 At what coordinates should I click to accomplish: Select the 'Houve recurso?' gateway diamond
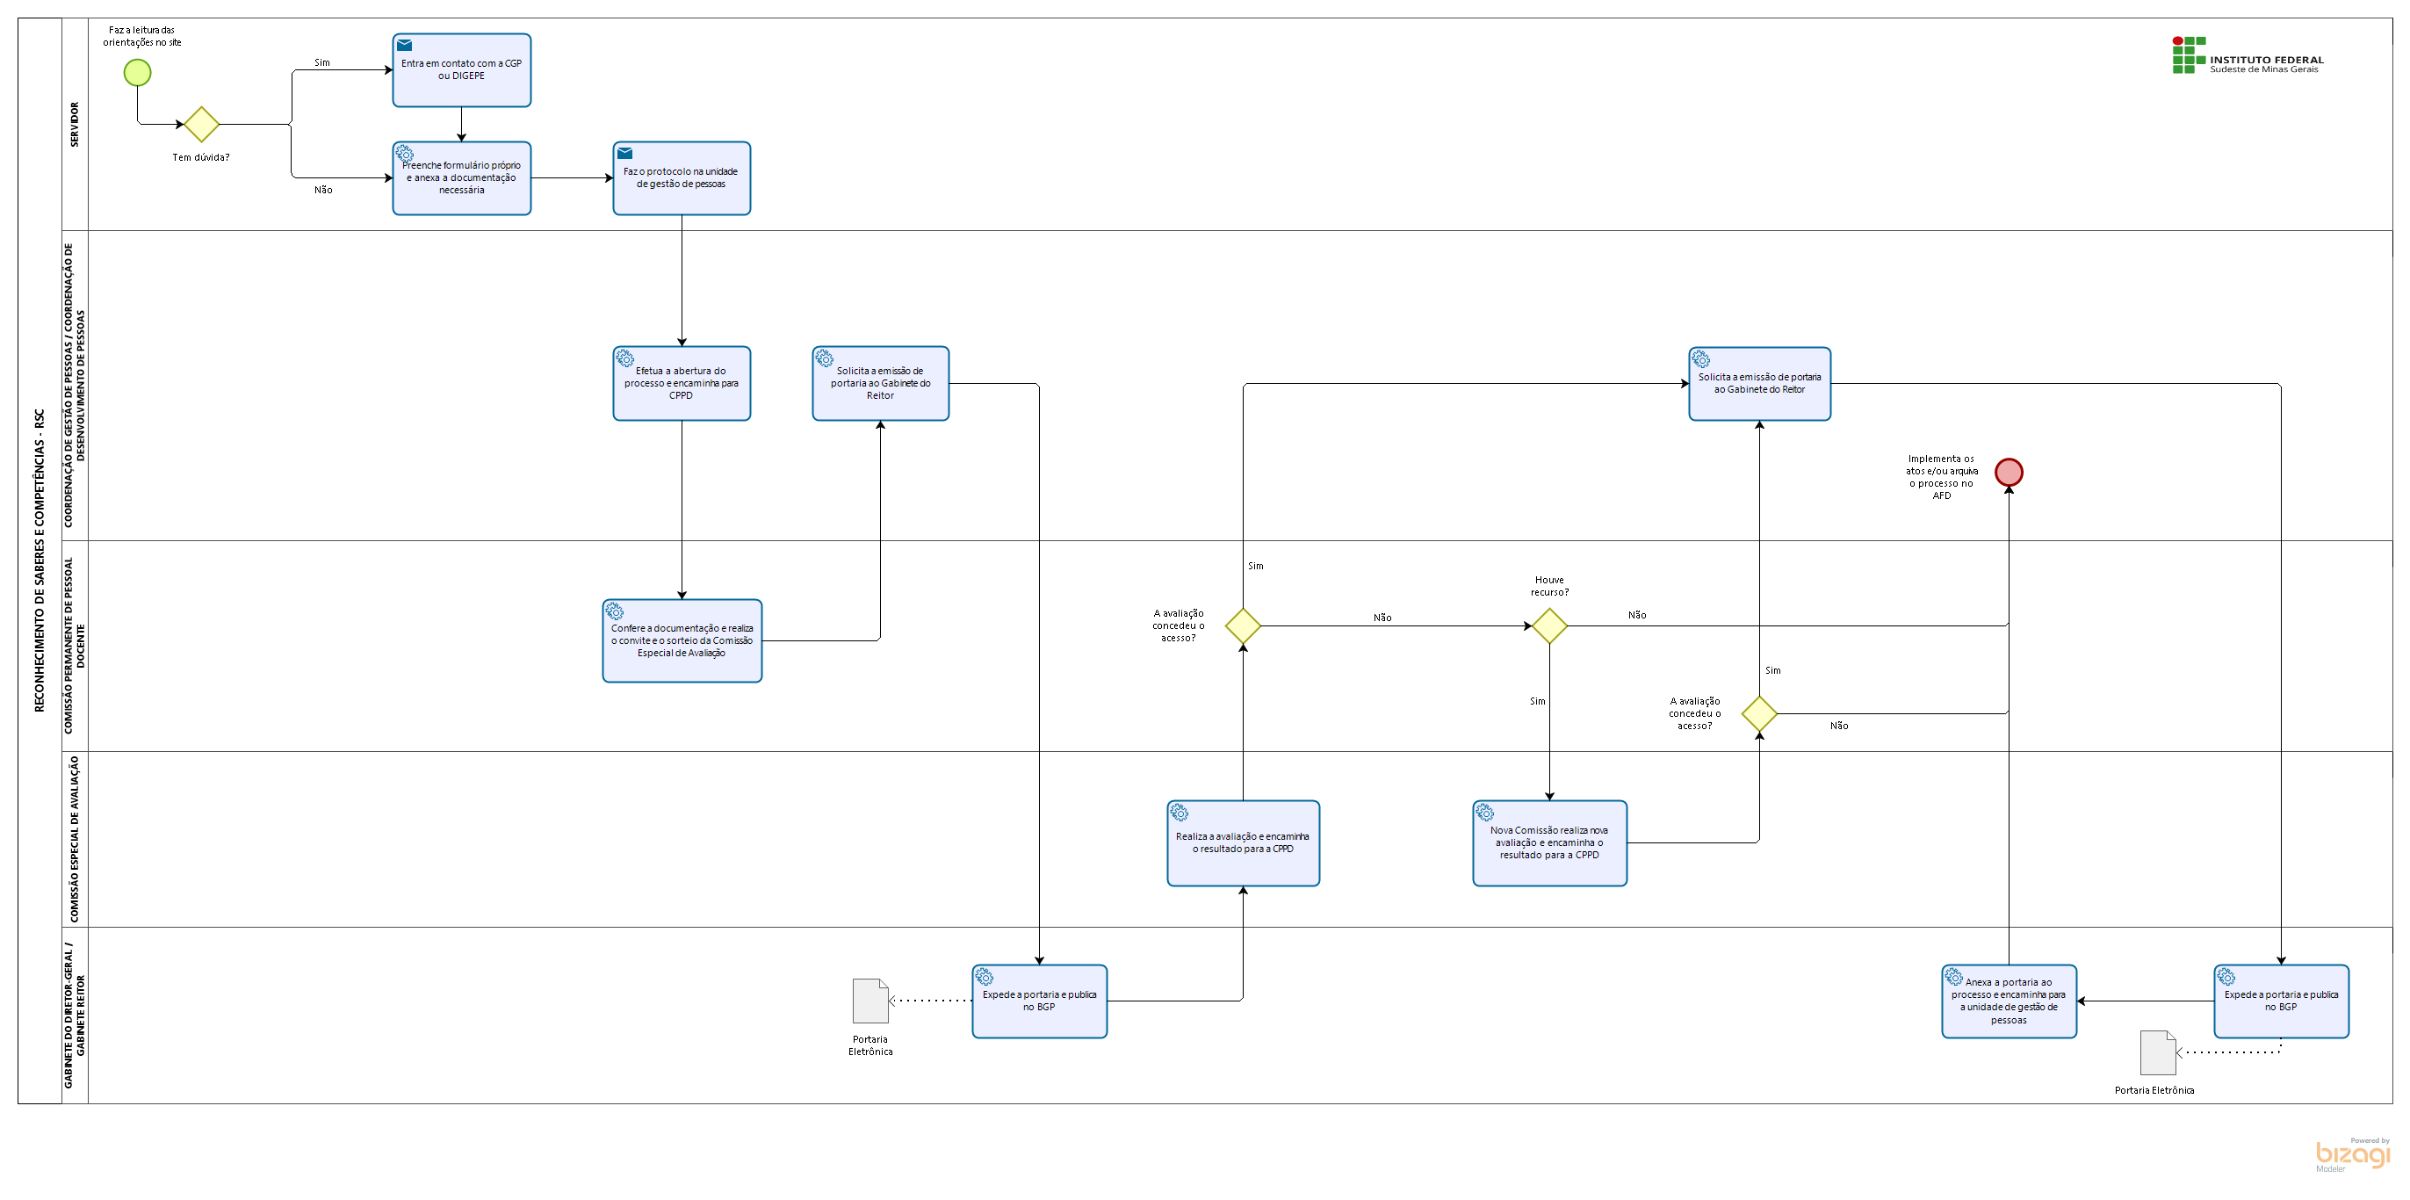pyautogui.click(x=1549, y=625)
